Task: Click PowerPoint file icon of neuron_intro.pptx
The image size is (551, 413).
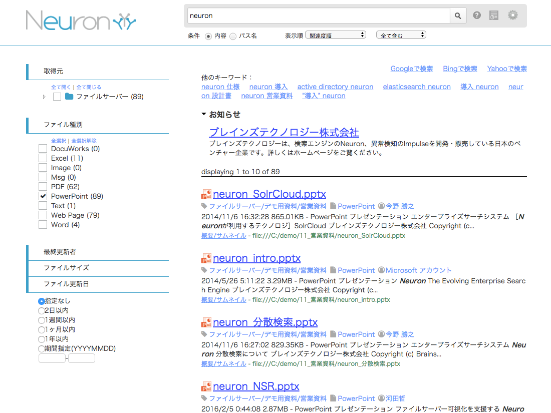Action: [206, 258]
